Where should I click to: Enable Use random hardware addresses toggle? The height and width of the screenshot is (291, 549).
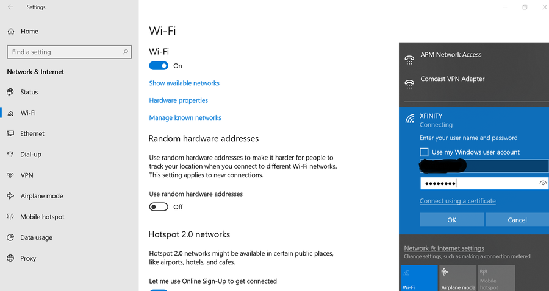pos(159,207)
